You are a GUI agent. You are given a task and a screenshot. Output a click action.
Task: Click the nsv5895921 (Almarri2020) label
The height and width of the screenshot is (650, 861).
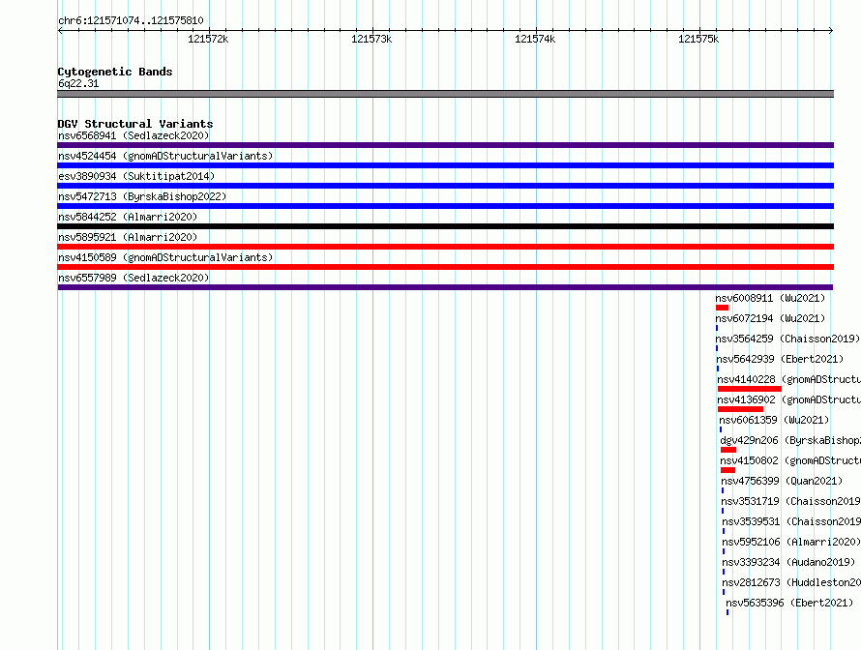tap(128, 237)
